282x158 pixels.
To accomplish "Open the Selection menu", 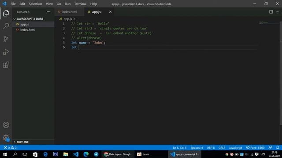I will pos(35,4).
